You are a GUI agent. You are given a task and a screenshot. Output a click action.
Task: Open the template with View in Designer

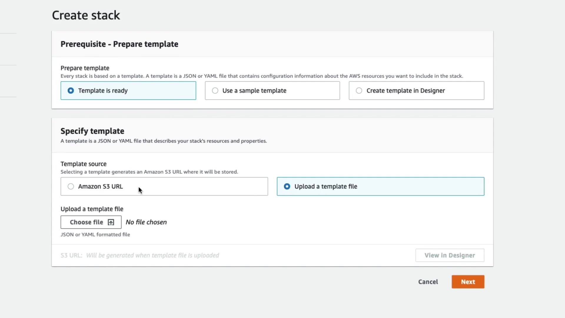coord(450,255)
